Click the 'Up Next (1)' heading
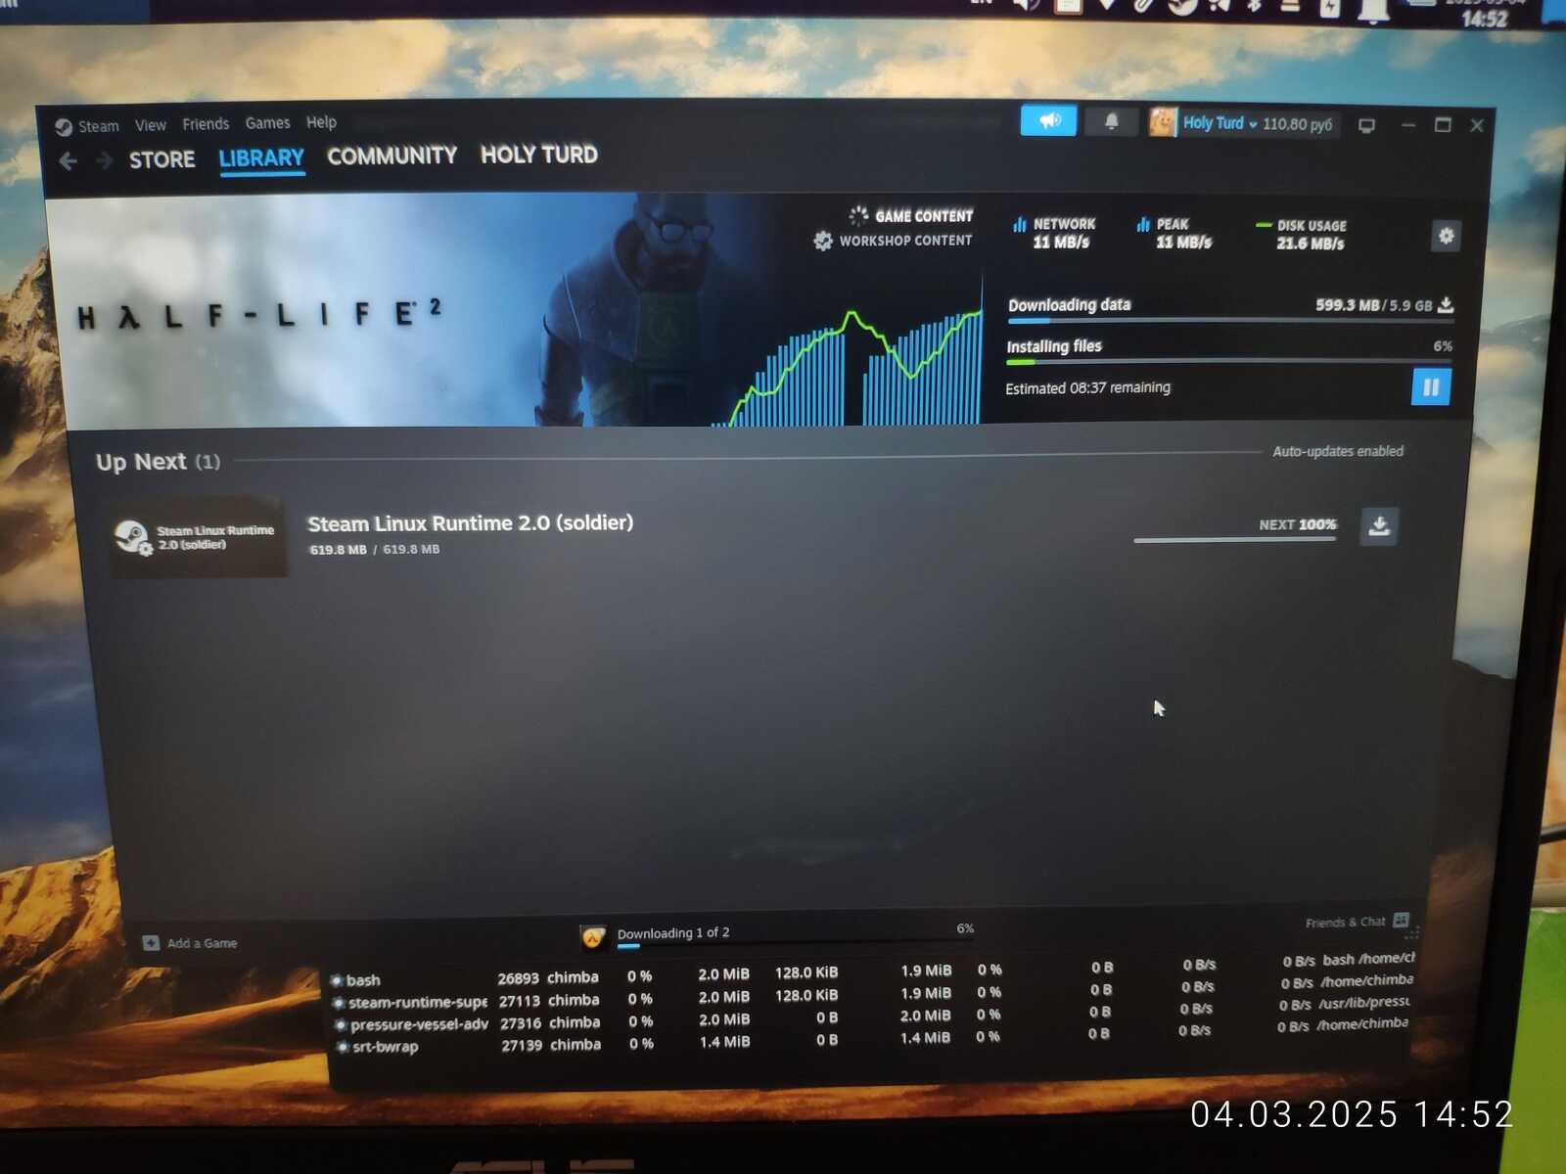The height and width of the screenshot is (1174, 1566). click(x=158, y=462)
